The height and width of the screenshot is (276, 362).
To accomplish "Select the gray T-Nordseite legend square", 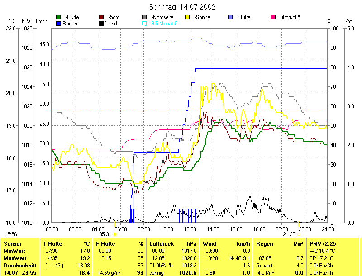I will (144, 17).
